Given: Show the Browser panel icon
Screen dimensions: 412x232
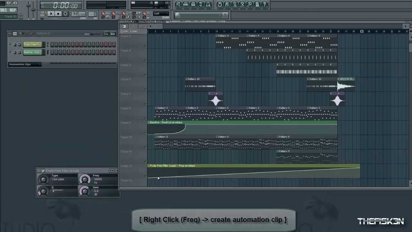Looking at the screenshot, I should [x=201, y=5].
